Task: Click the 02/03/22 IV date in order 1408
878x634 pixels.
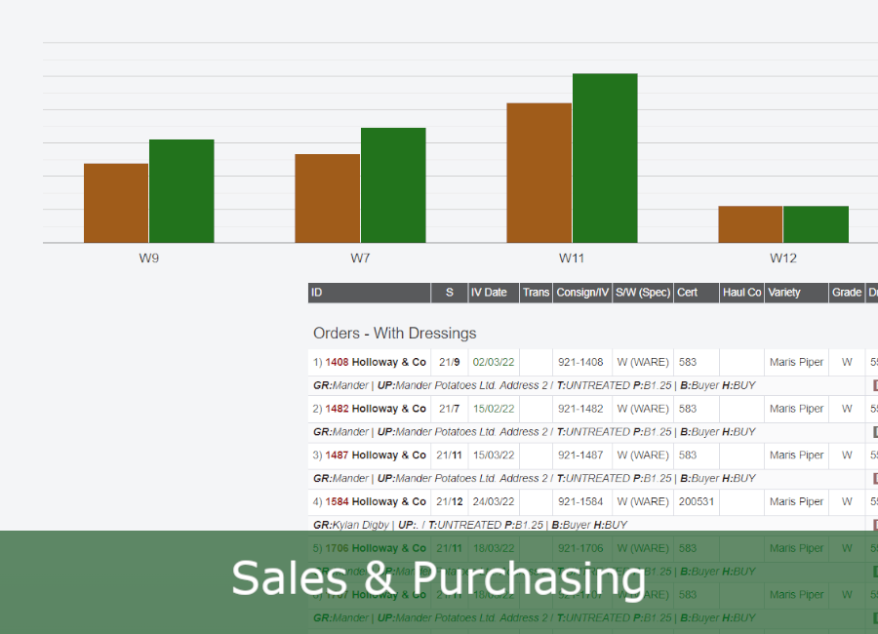Action: (x=493, y=362)
